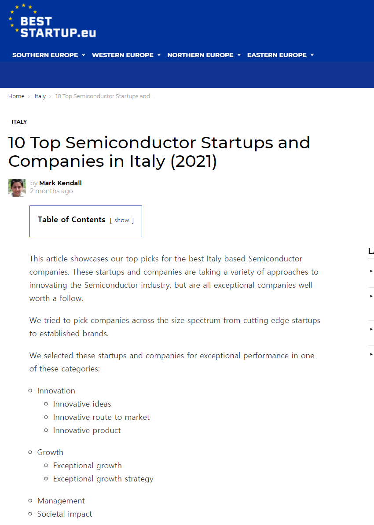Screen dimensions: 374x525
Task: Click the second sidebar arrow bullet
Action: click(371, 296)
